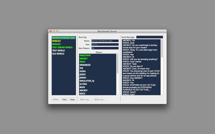This screenshot has height=134, width=215.
Task: Select WORLD3 in the world list
Action: point(56,41)
